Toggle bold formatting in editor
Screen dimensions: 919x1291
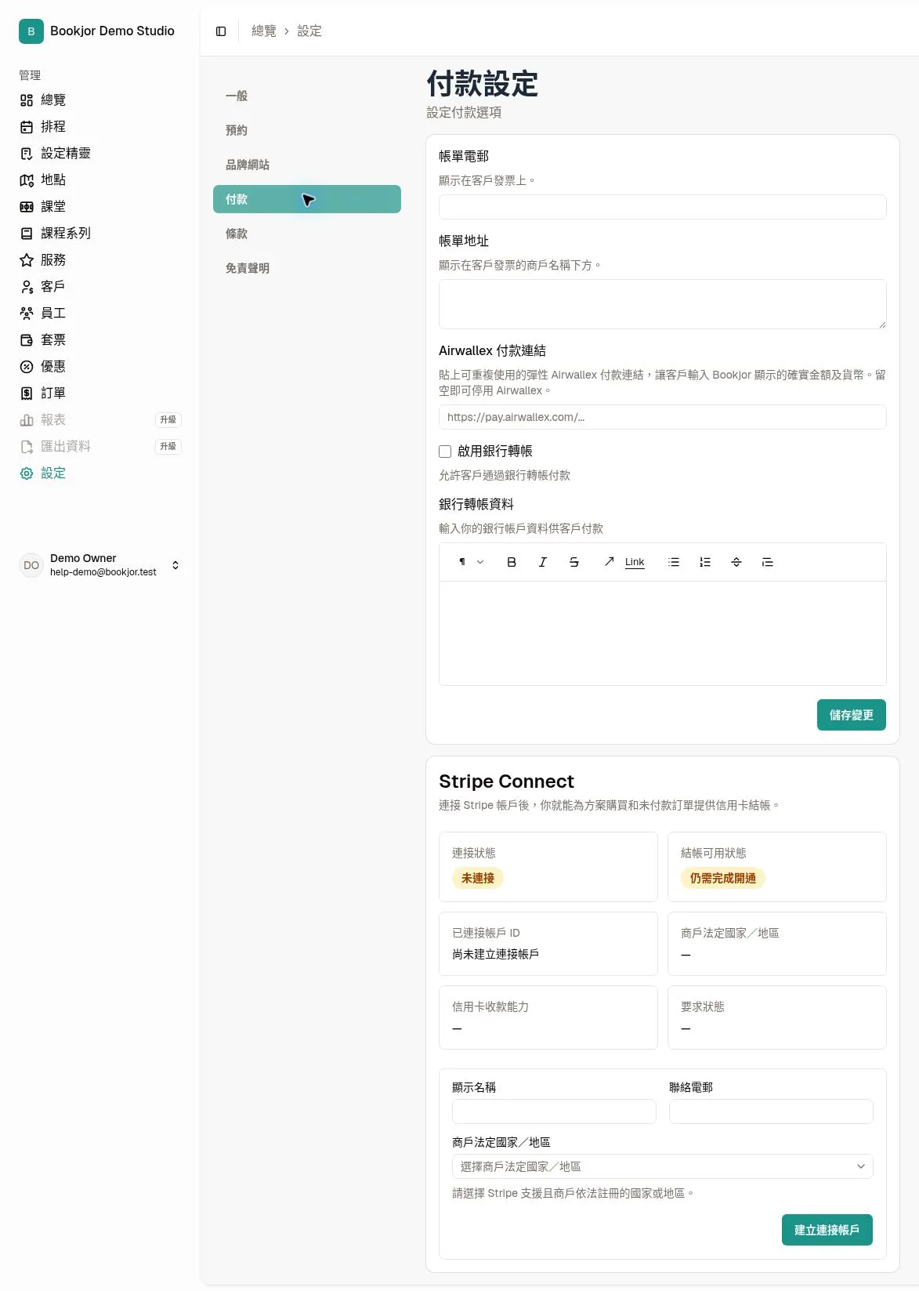512,562
